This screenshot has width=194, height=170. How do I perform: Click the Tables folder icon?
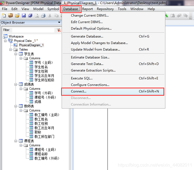16,50
